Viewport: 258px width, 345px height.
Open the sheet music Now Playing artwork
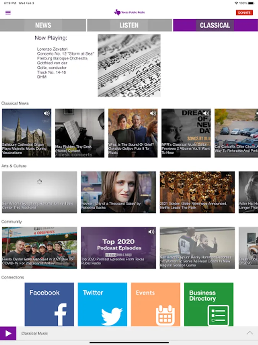point(129,65)
